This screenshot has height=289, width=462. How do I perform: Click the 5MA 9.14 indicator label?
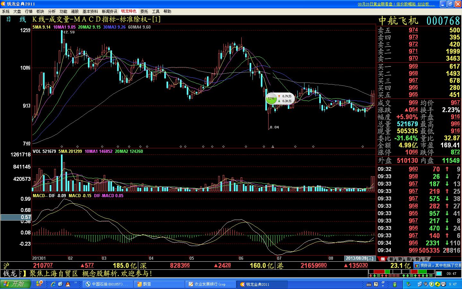pos(41,27)
